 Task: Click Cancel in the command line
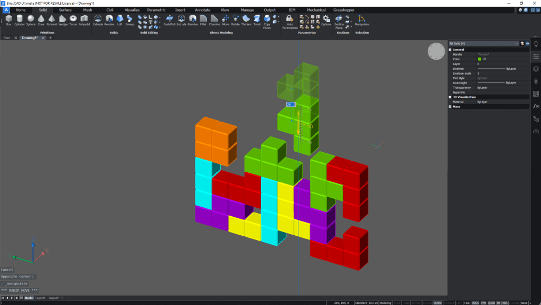pyautogui.click(x=7, y=270)
